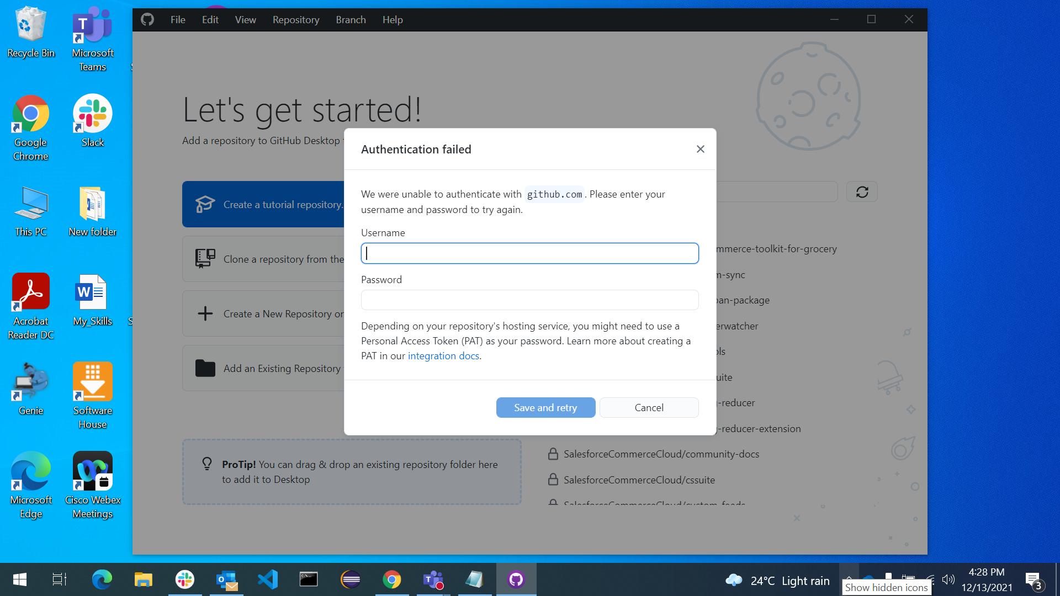Open the integration docs link
1060x596 pixels.
point(443,355)
